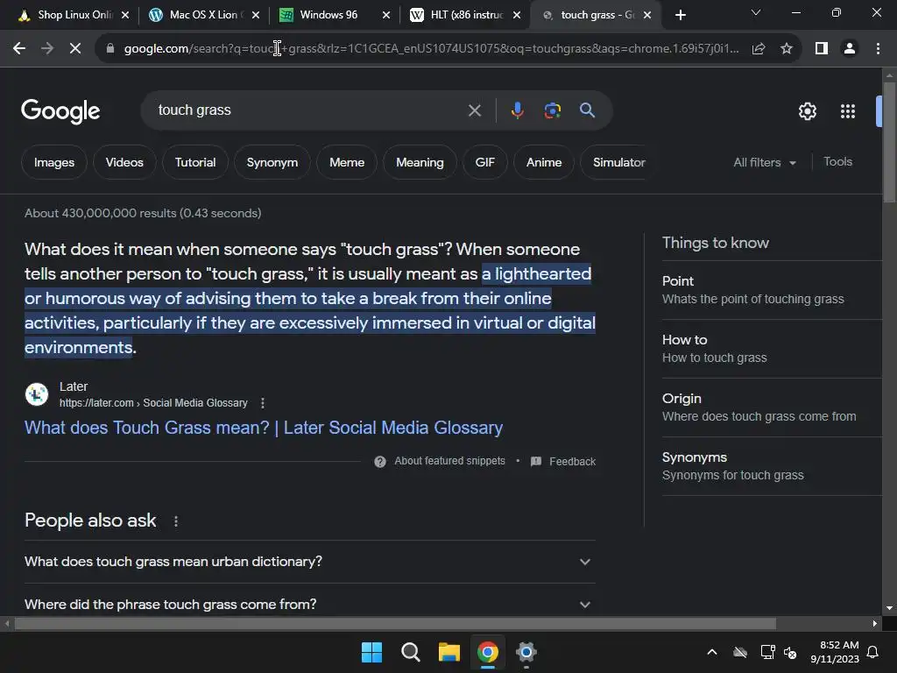The image size is (897, 673).
Task: Start search by voice
Action: (517, 110)
